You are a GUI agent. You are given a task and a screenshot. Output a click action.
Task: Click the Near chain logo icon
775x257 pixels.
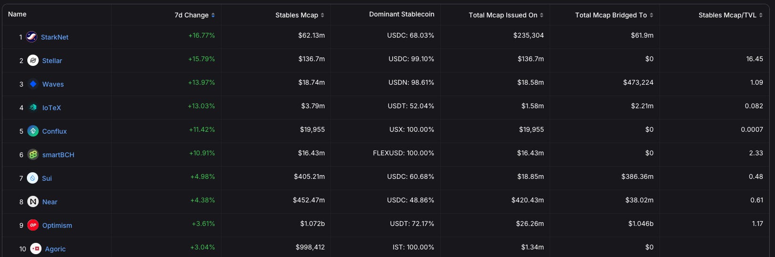33,201
